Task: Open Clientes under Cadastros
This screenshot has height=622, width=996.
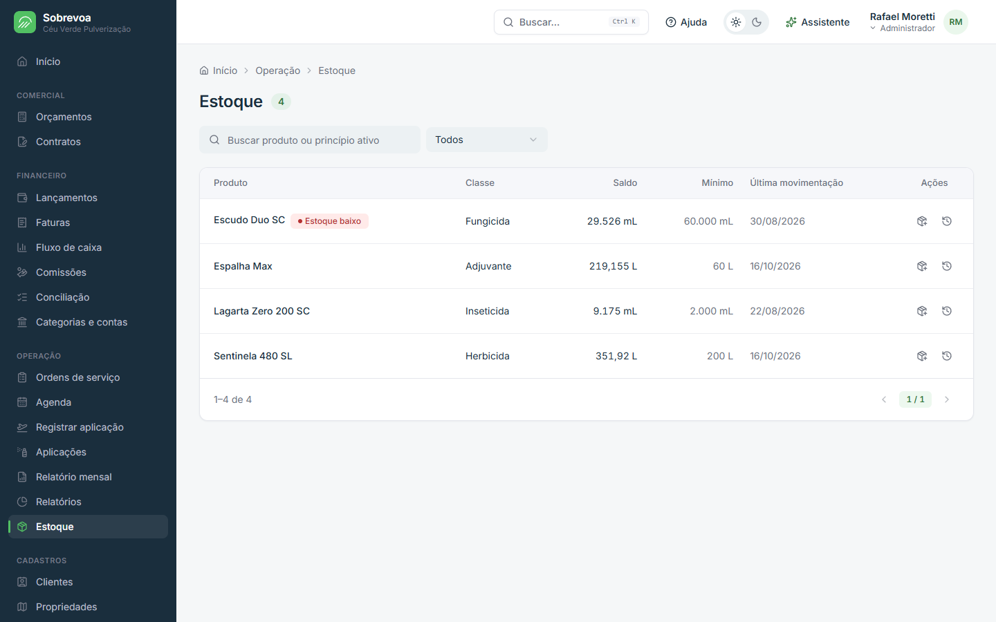Action: [x=88, y=582]
